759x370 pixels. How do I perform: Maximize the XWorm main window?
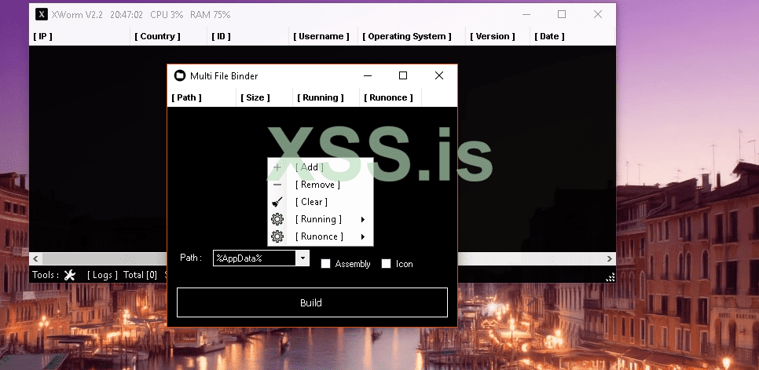point(562,14)
